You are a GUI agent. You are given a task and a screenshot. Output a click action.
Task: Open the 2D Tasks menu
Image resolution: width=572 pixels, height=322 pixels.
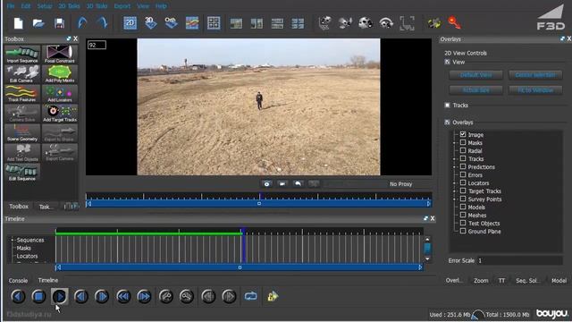pyautogui.click(x=70, y=6)
